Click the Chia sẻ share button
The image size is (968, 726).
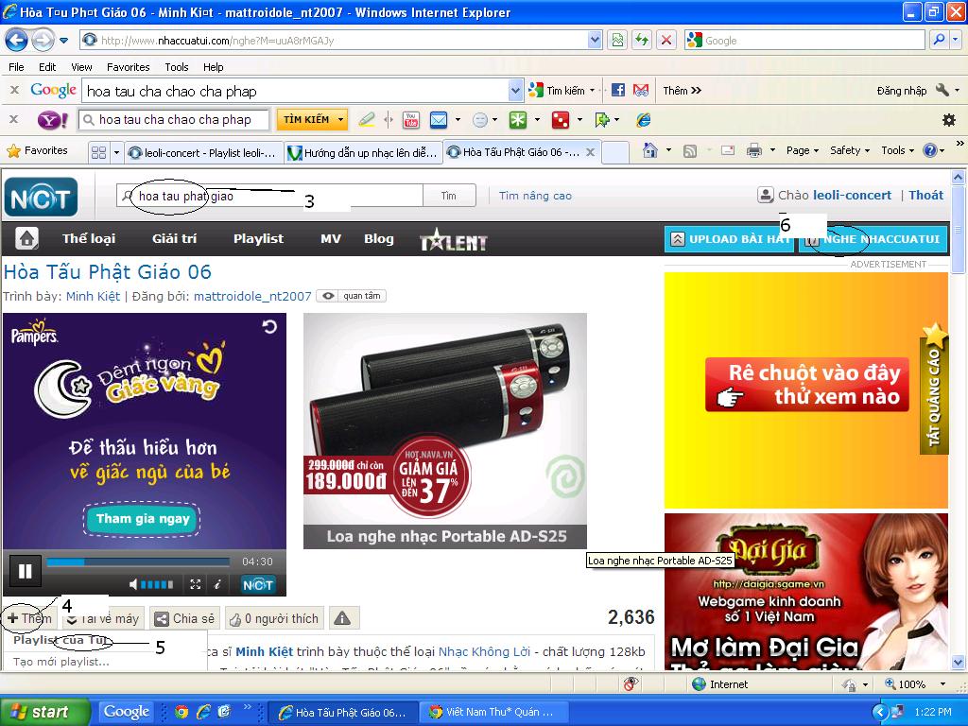pos(184,618)
